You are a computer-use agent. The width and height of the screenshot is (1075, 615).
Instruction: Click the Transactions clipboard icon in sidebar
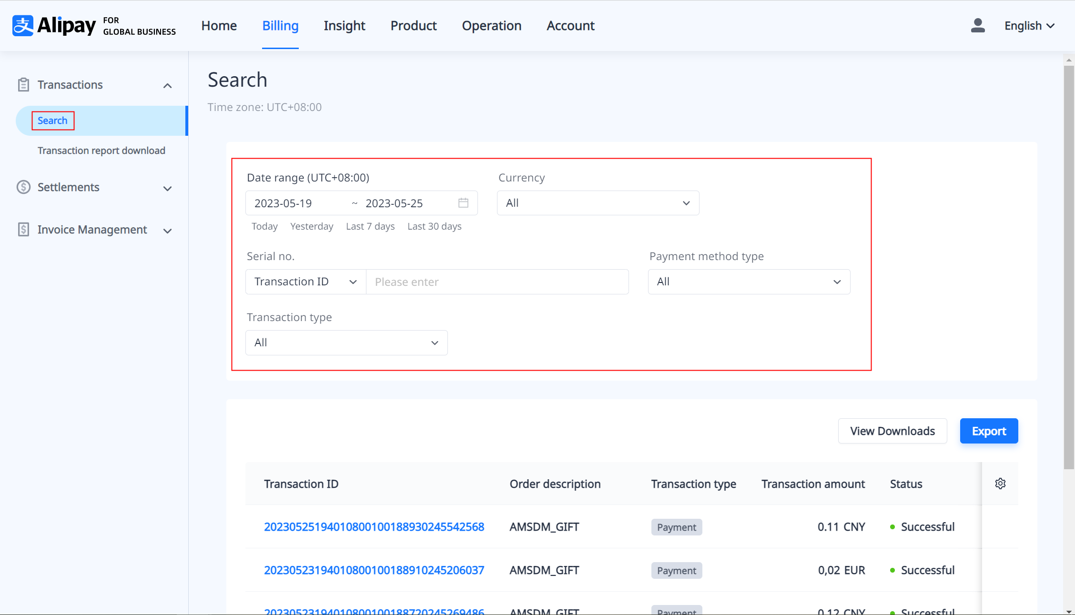coord(23,85)
